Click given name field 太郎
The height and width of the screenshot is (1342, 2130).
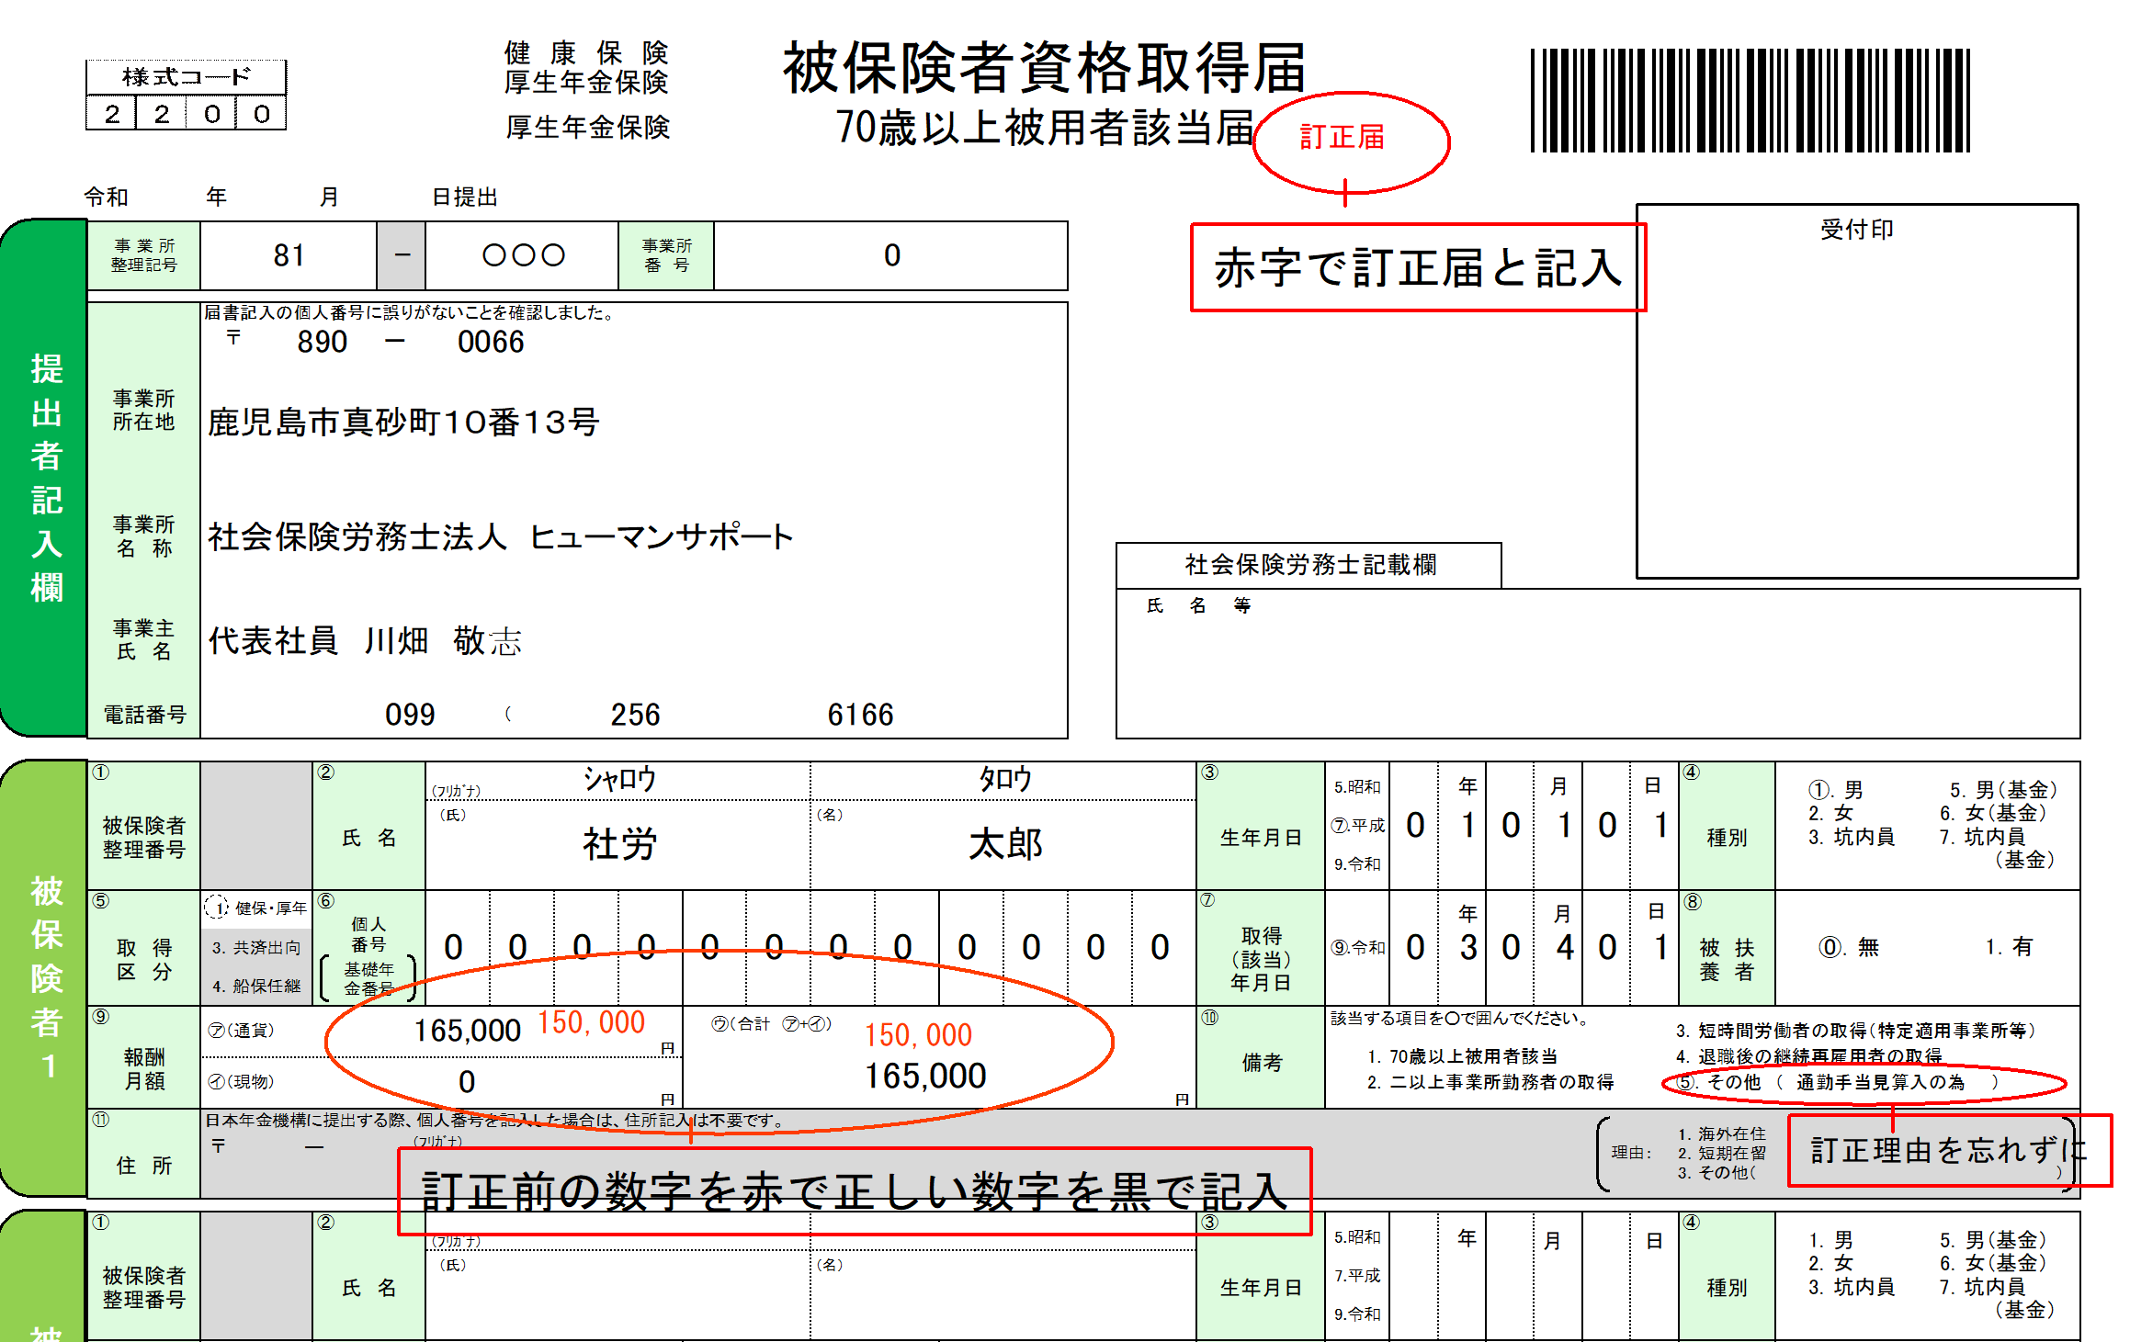(1004, 844)
